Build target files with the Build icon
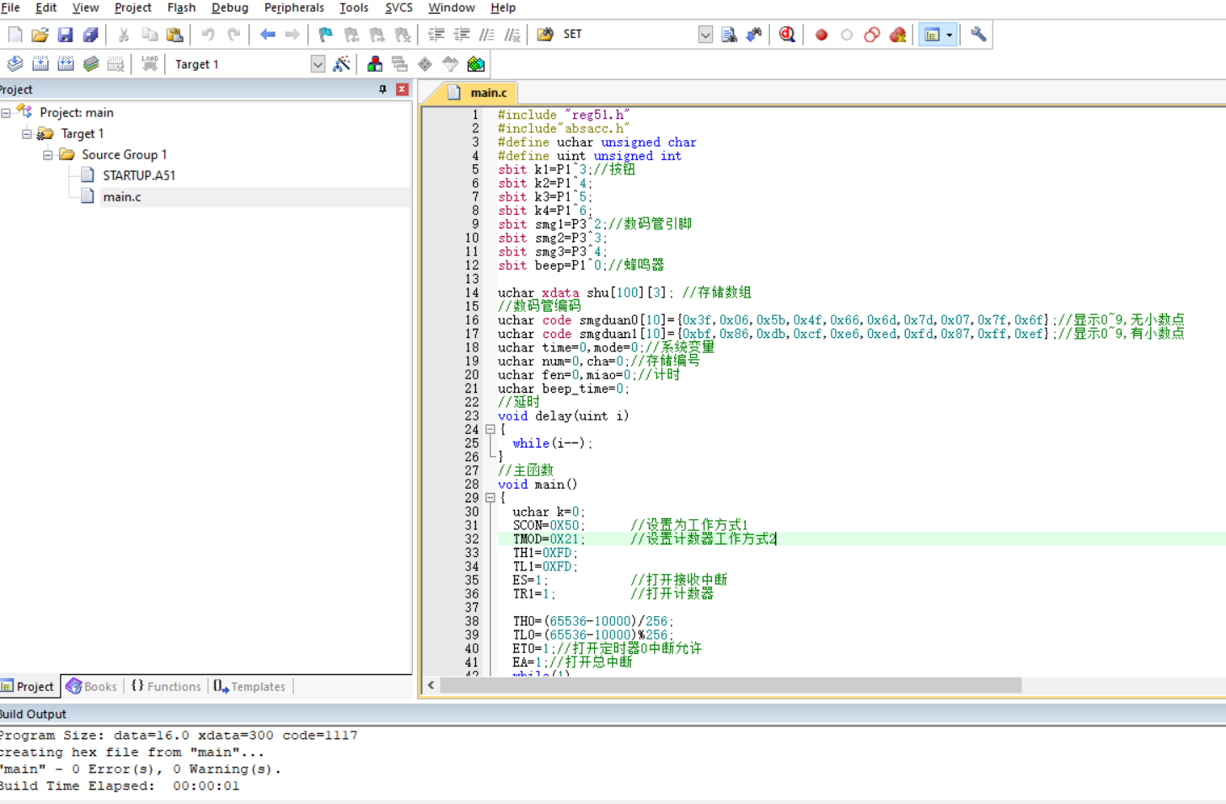This screenshot has height=804, width=1226. click(40, 64)
